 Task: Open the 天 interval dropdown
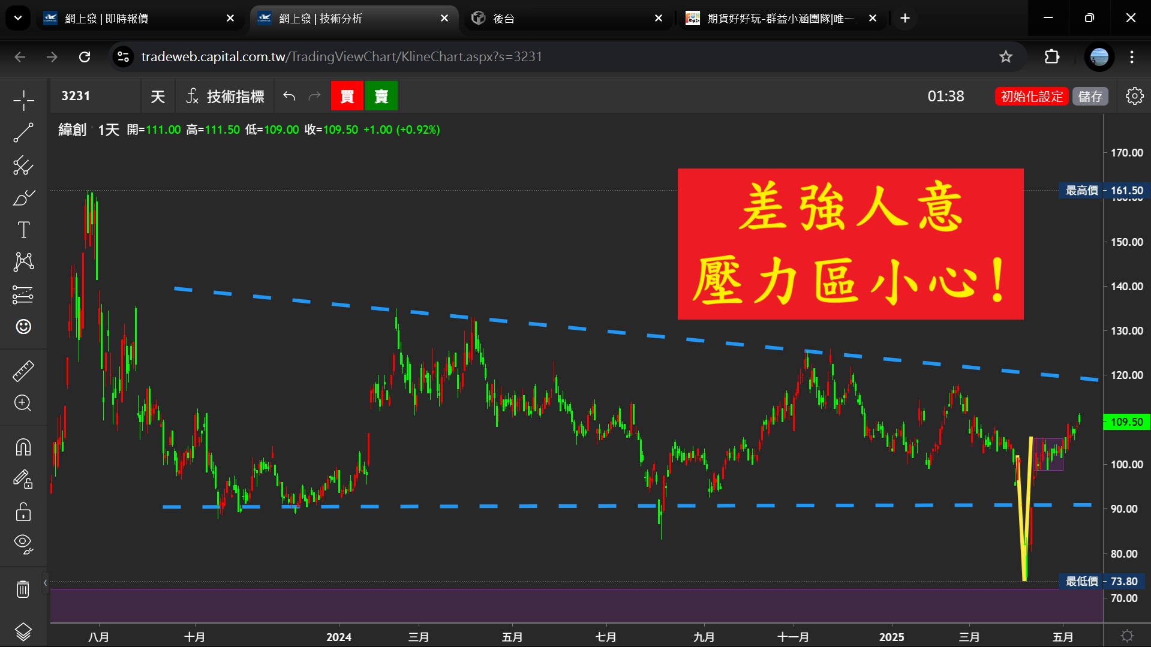(158, 96)
